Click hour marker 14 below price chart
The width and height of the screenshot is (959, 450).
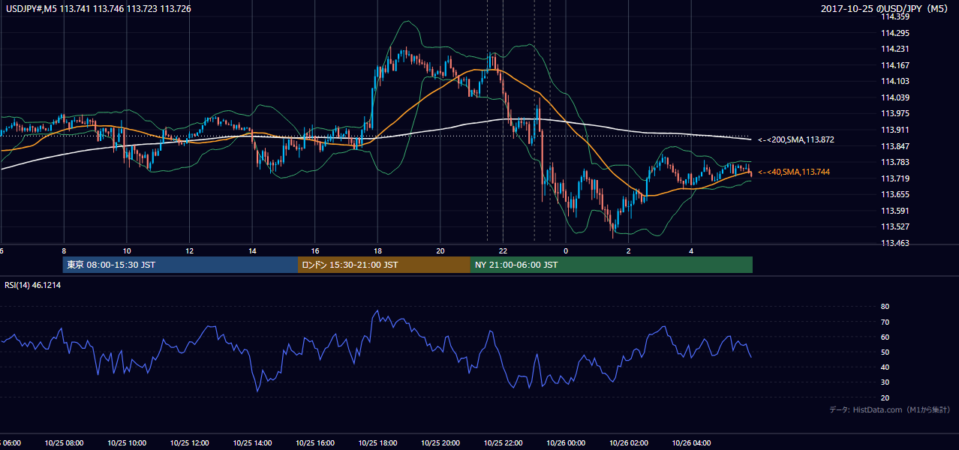252,251
